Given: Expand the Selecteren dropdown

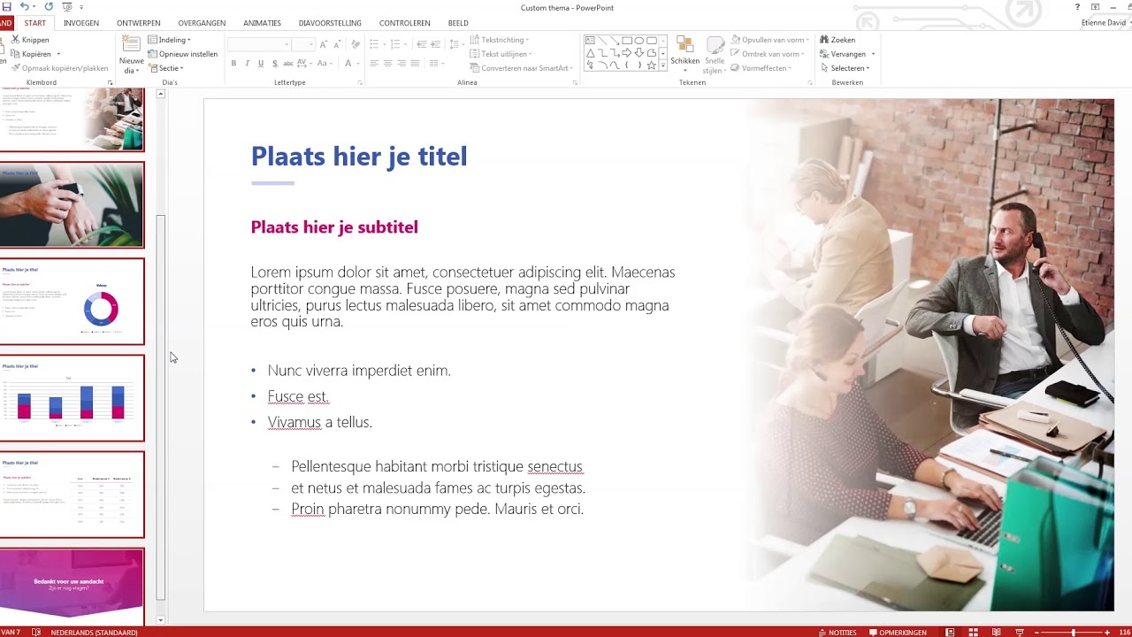Looking at the screenshot, I should click(845, 68).
